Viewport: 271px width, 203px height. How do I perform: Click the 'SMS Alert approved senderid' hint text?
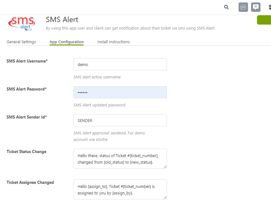(109, 136)
